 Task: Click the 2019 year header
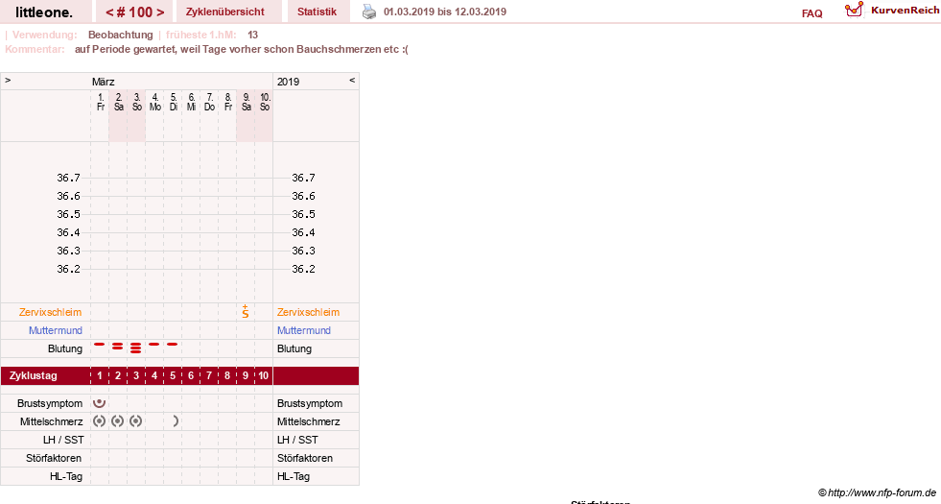pos(288,82)
